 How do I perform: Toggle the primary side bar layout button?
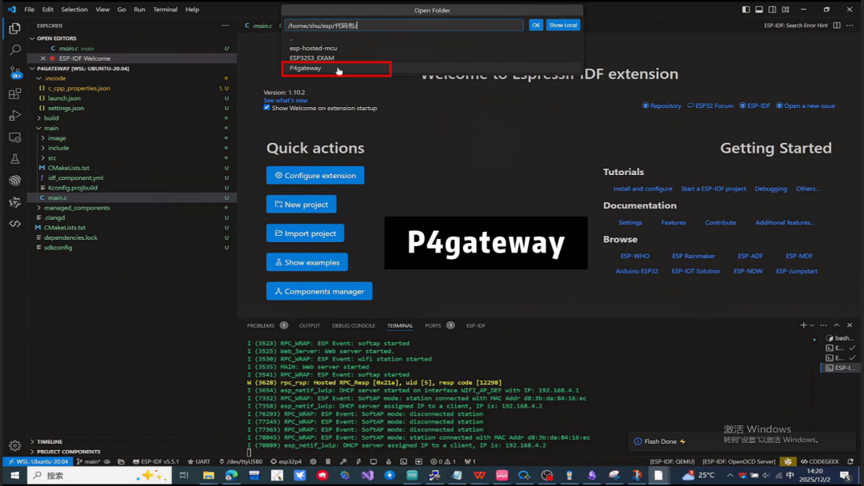pos(746,10)
